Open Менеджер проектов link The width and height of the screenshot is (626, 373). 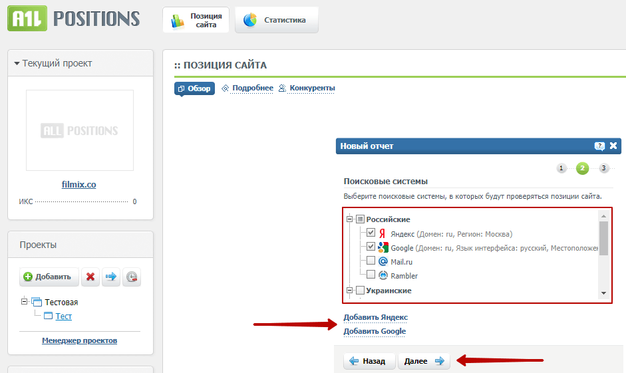tap(79, 340)
